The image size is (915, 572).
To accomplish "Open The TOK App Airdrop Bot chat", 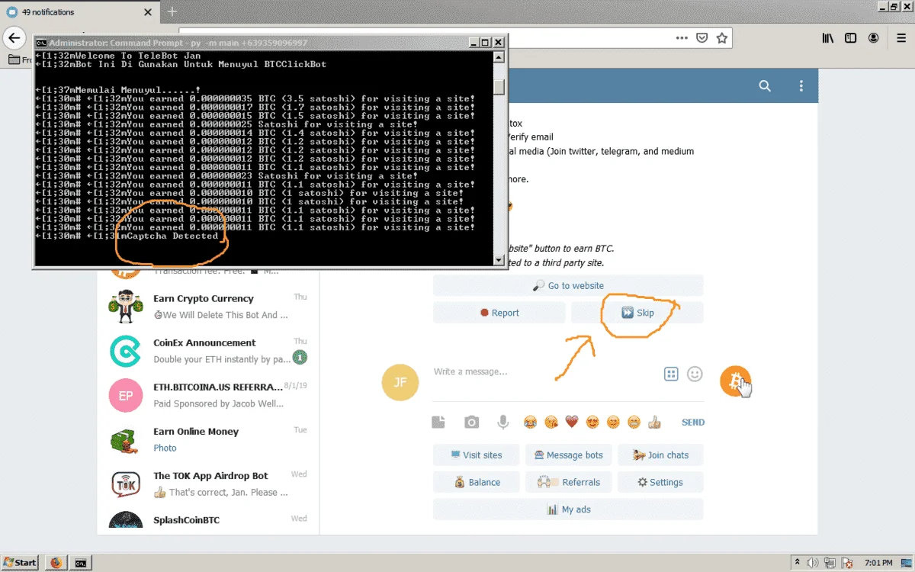I will coord(208,483).
